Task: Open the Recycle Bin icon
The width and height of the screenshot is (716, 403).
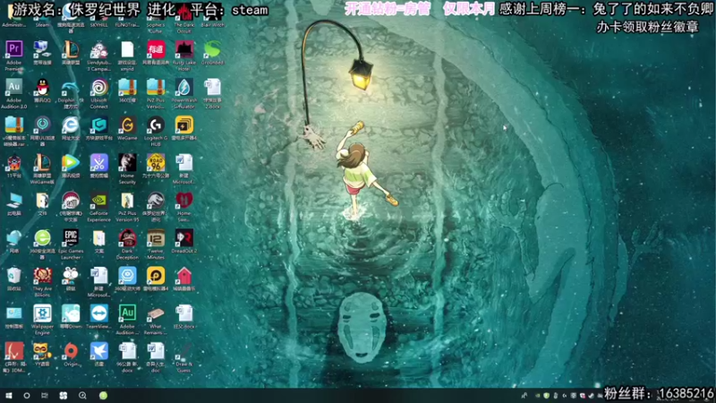Action: [13, 276]
